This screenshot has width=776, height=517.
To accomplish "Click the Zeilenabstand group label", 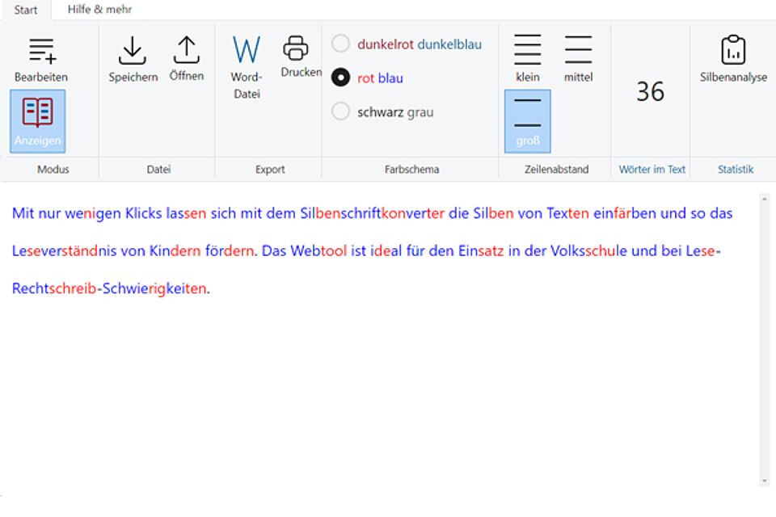I will [556, 169].
